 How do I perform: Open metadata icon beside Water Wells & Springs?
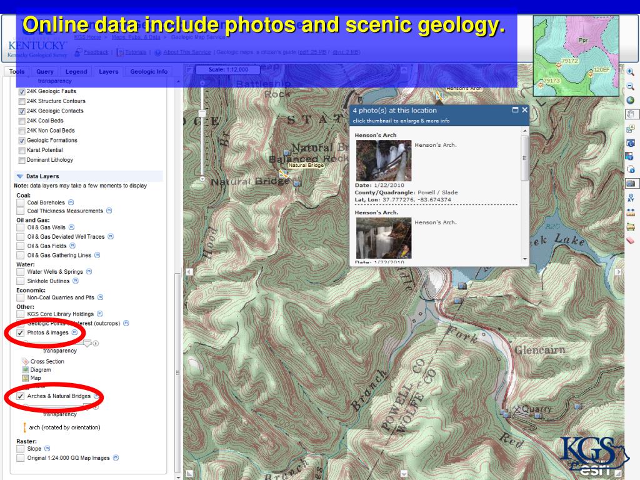pyautogui.click(x=89, y=271)
